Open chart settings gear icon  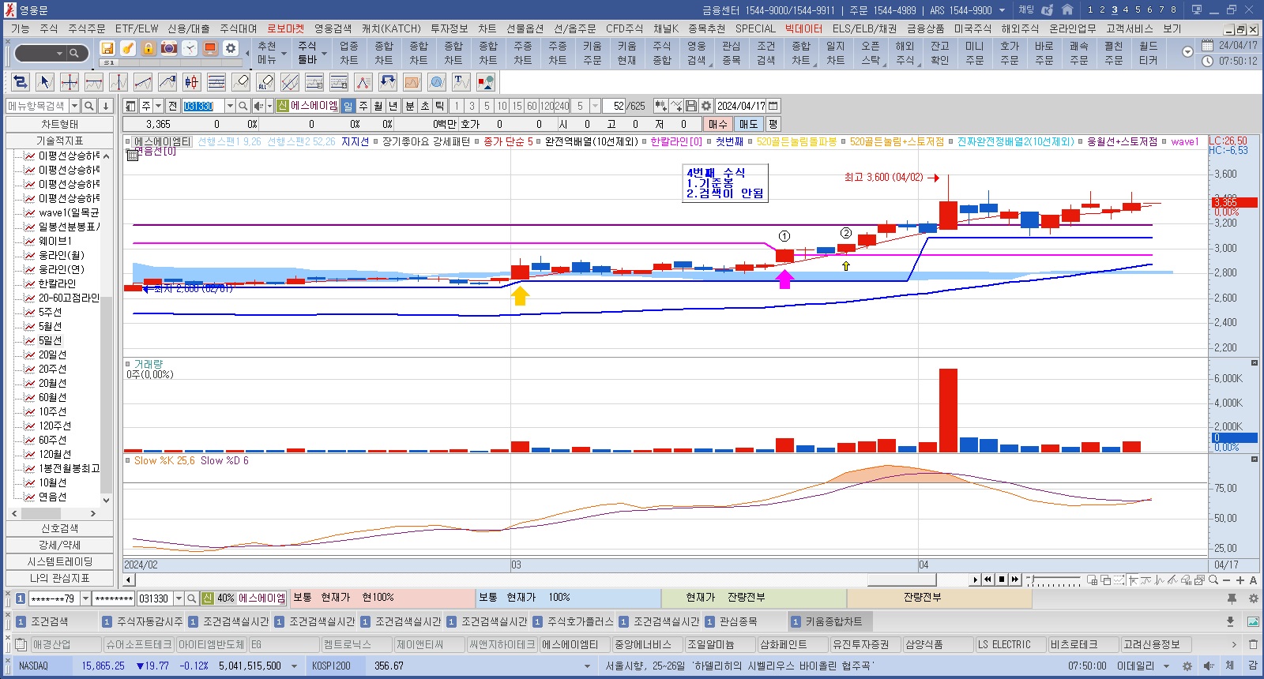click(x=705, y=106)
